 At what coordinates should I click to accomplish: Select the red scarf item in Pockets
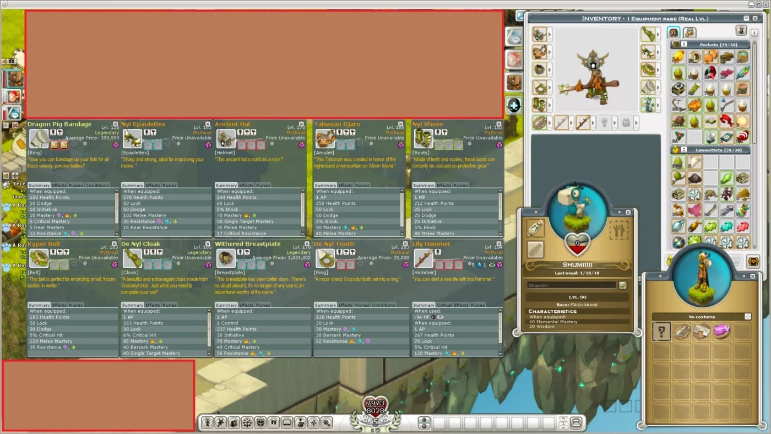pyautogui.click(x=727, y=120)
